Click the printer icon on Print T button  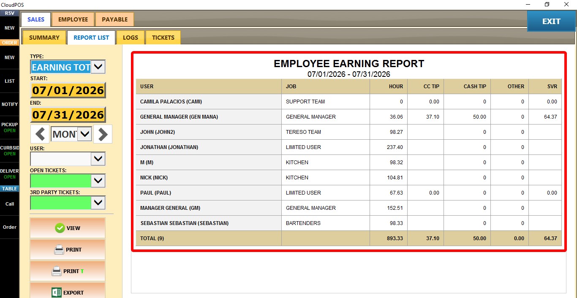click(57, 271)
